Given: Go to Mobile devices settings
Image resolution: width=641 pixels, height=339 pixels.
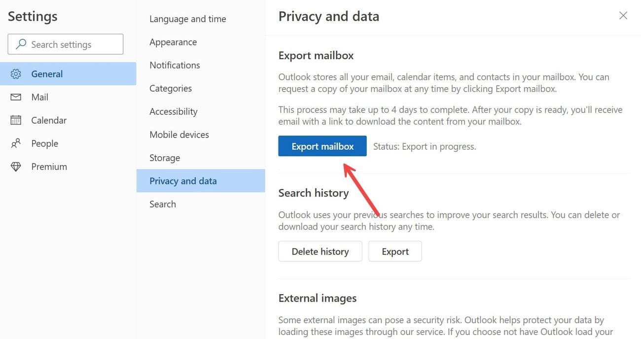Looking at the screenshot, I should [x=179, y=134].
